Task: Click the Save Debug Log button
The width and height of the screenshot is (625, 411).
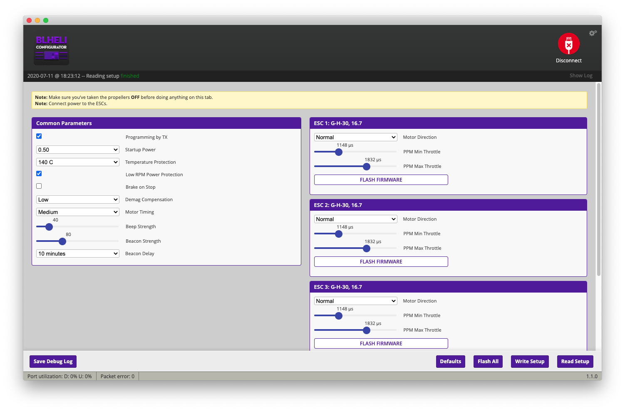Action: click(53, 362)
